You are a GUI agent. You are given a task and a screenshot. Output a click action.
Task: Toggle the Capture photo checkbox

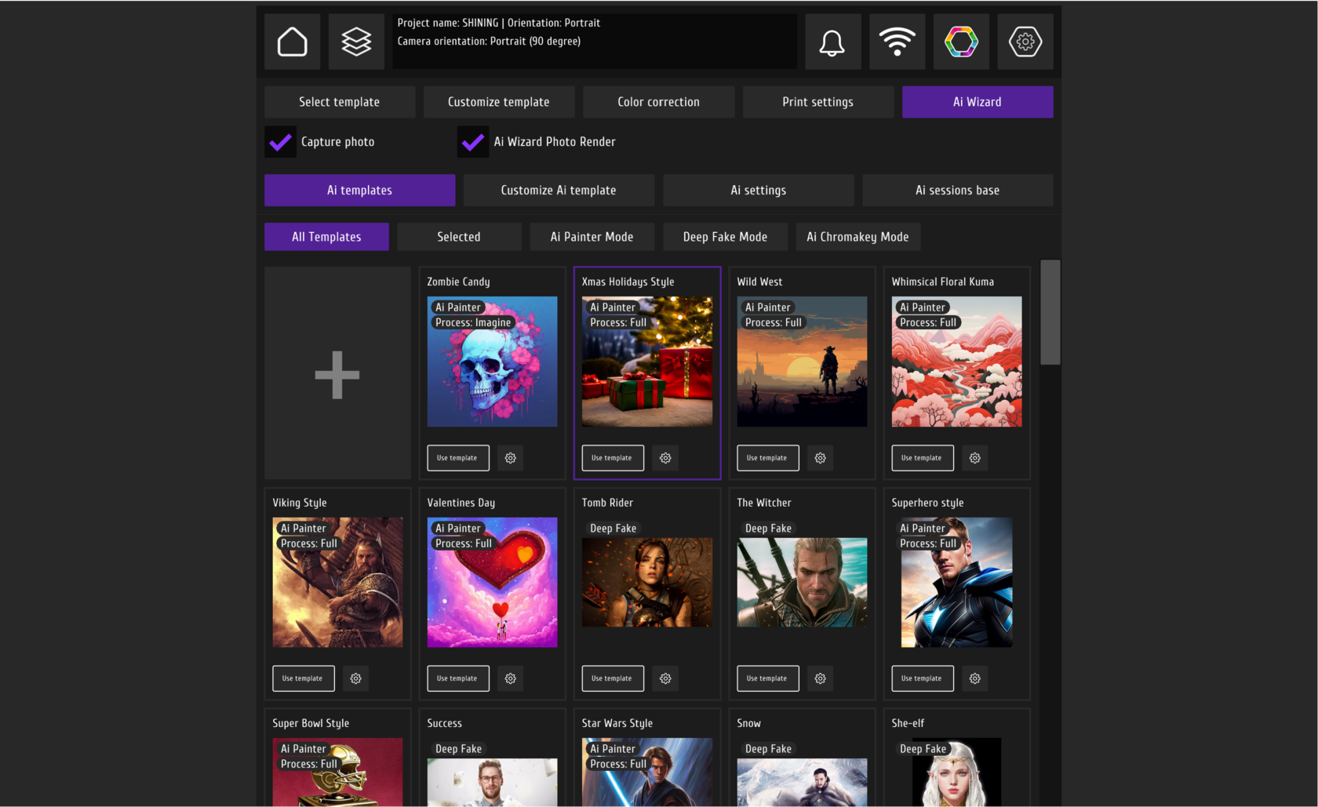[280, 142]
